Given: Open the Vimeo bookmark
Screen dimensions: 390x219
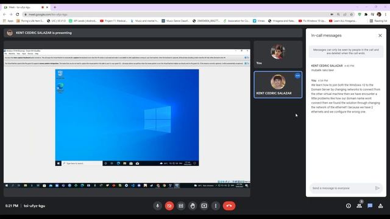Looking at the screenshot, I should (x=259, y=21).
